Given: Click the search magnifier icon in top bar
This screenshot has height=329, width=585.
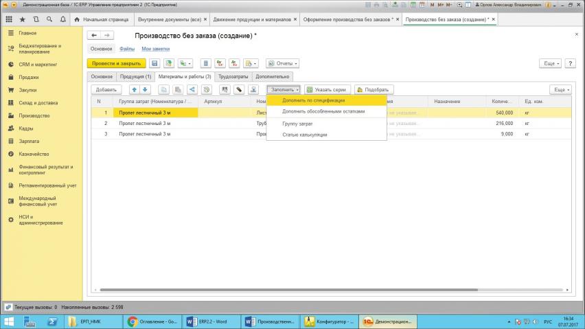Looking at the screenshot, I should point(49,19).
